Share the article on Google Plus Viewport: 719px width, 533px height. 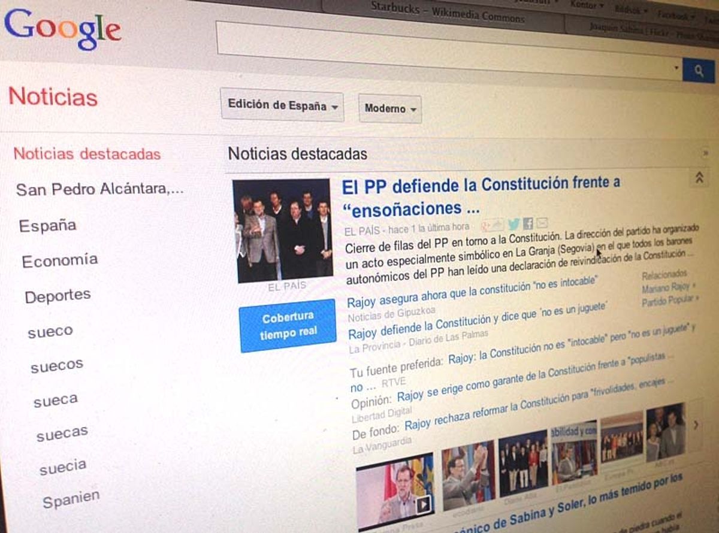pyautogui.click(x=487, y=226)
